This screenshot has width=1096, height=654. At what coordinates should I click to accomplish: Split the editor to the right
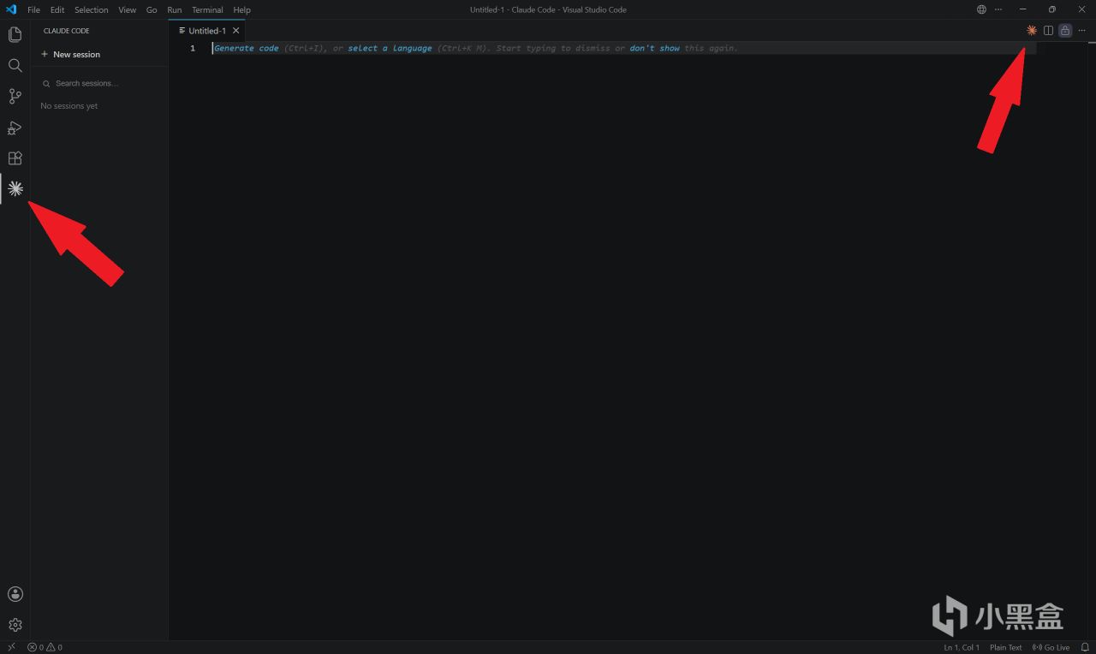(x=1048, y=30)
